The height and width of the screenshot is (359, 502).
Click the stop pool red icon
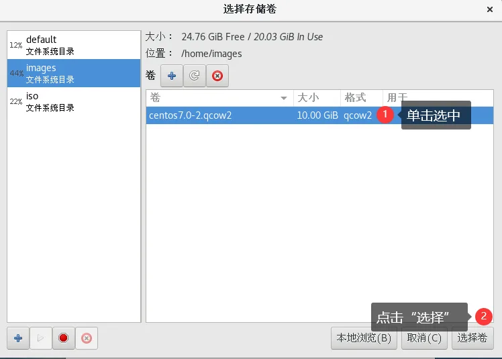click(x=63, y=338)
